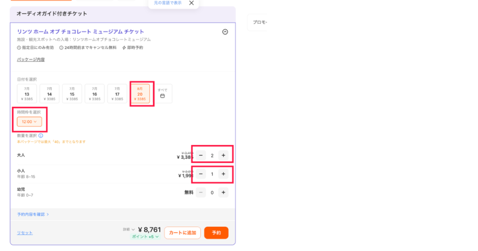Click the disabled 幼児 minus button

[x=201, y=193]
